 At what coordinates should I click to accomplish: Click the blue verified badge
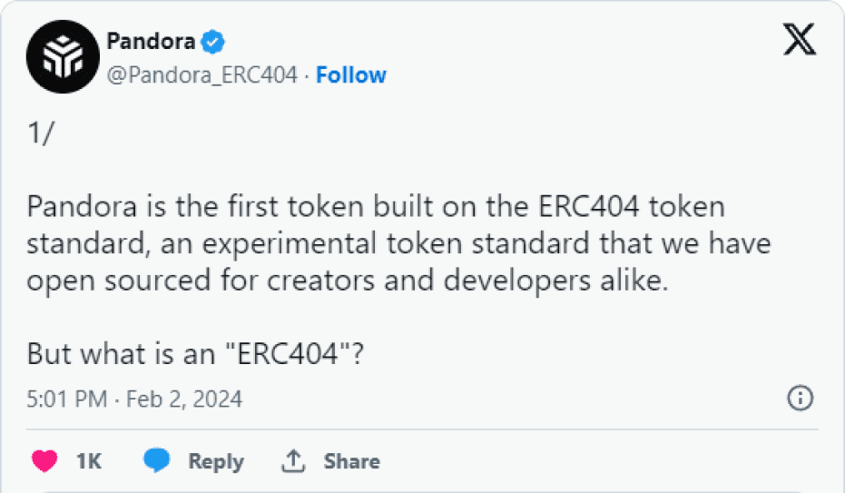212,42
